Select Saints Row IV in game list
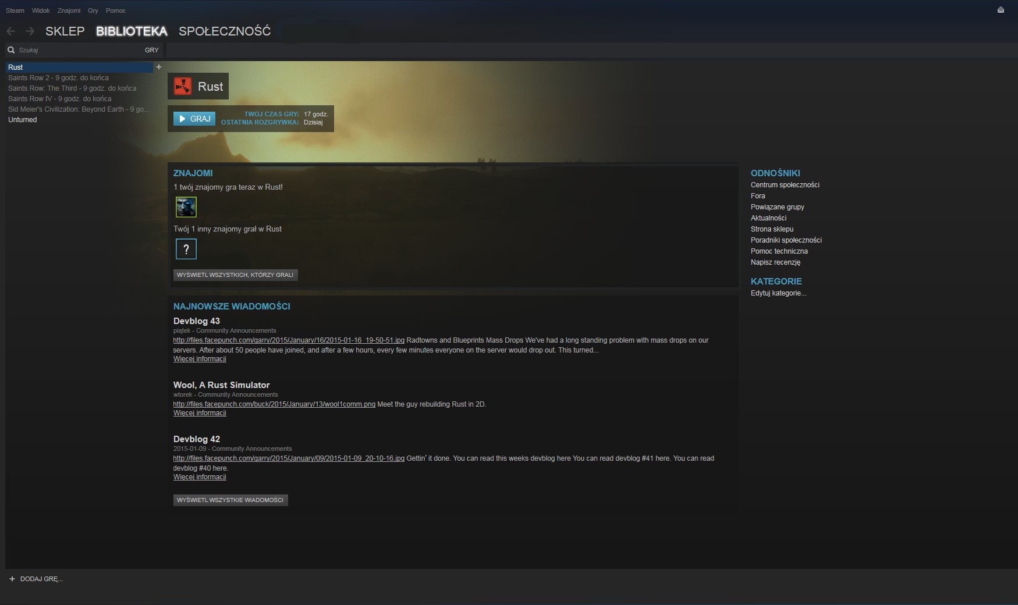The height and width of the screenshot is (605, 1018). [80, 99]
